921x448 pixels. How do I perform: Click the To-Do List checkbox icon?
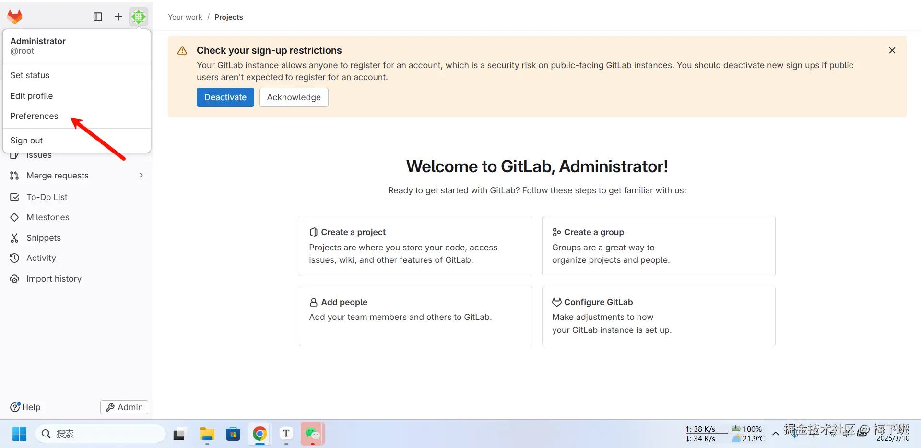pyautogui.click(x=14, y=197)
